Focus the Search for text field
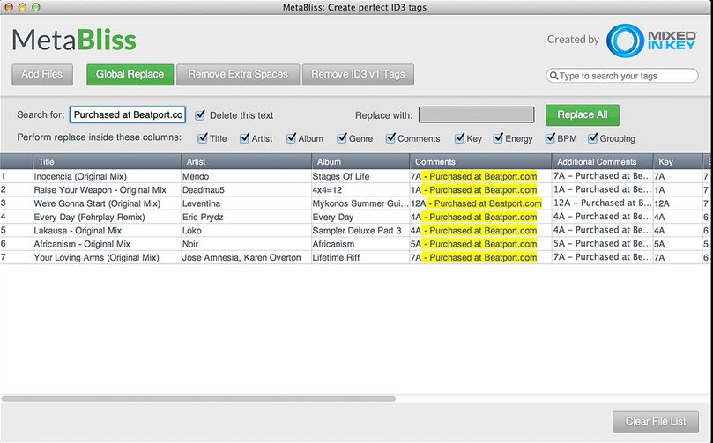713x443 pixels. tap(128, 115)
